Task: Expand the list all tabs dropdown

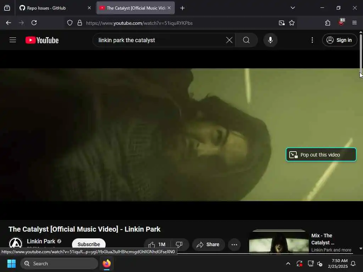Action: point(293,8)
